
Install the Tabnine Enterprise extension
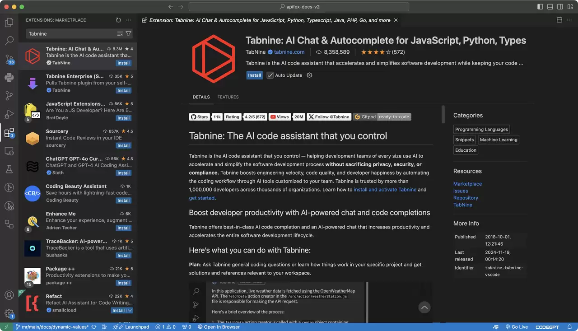(x=123, y=90)
